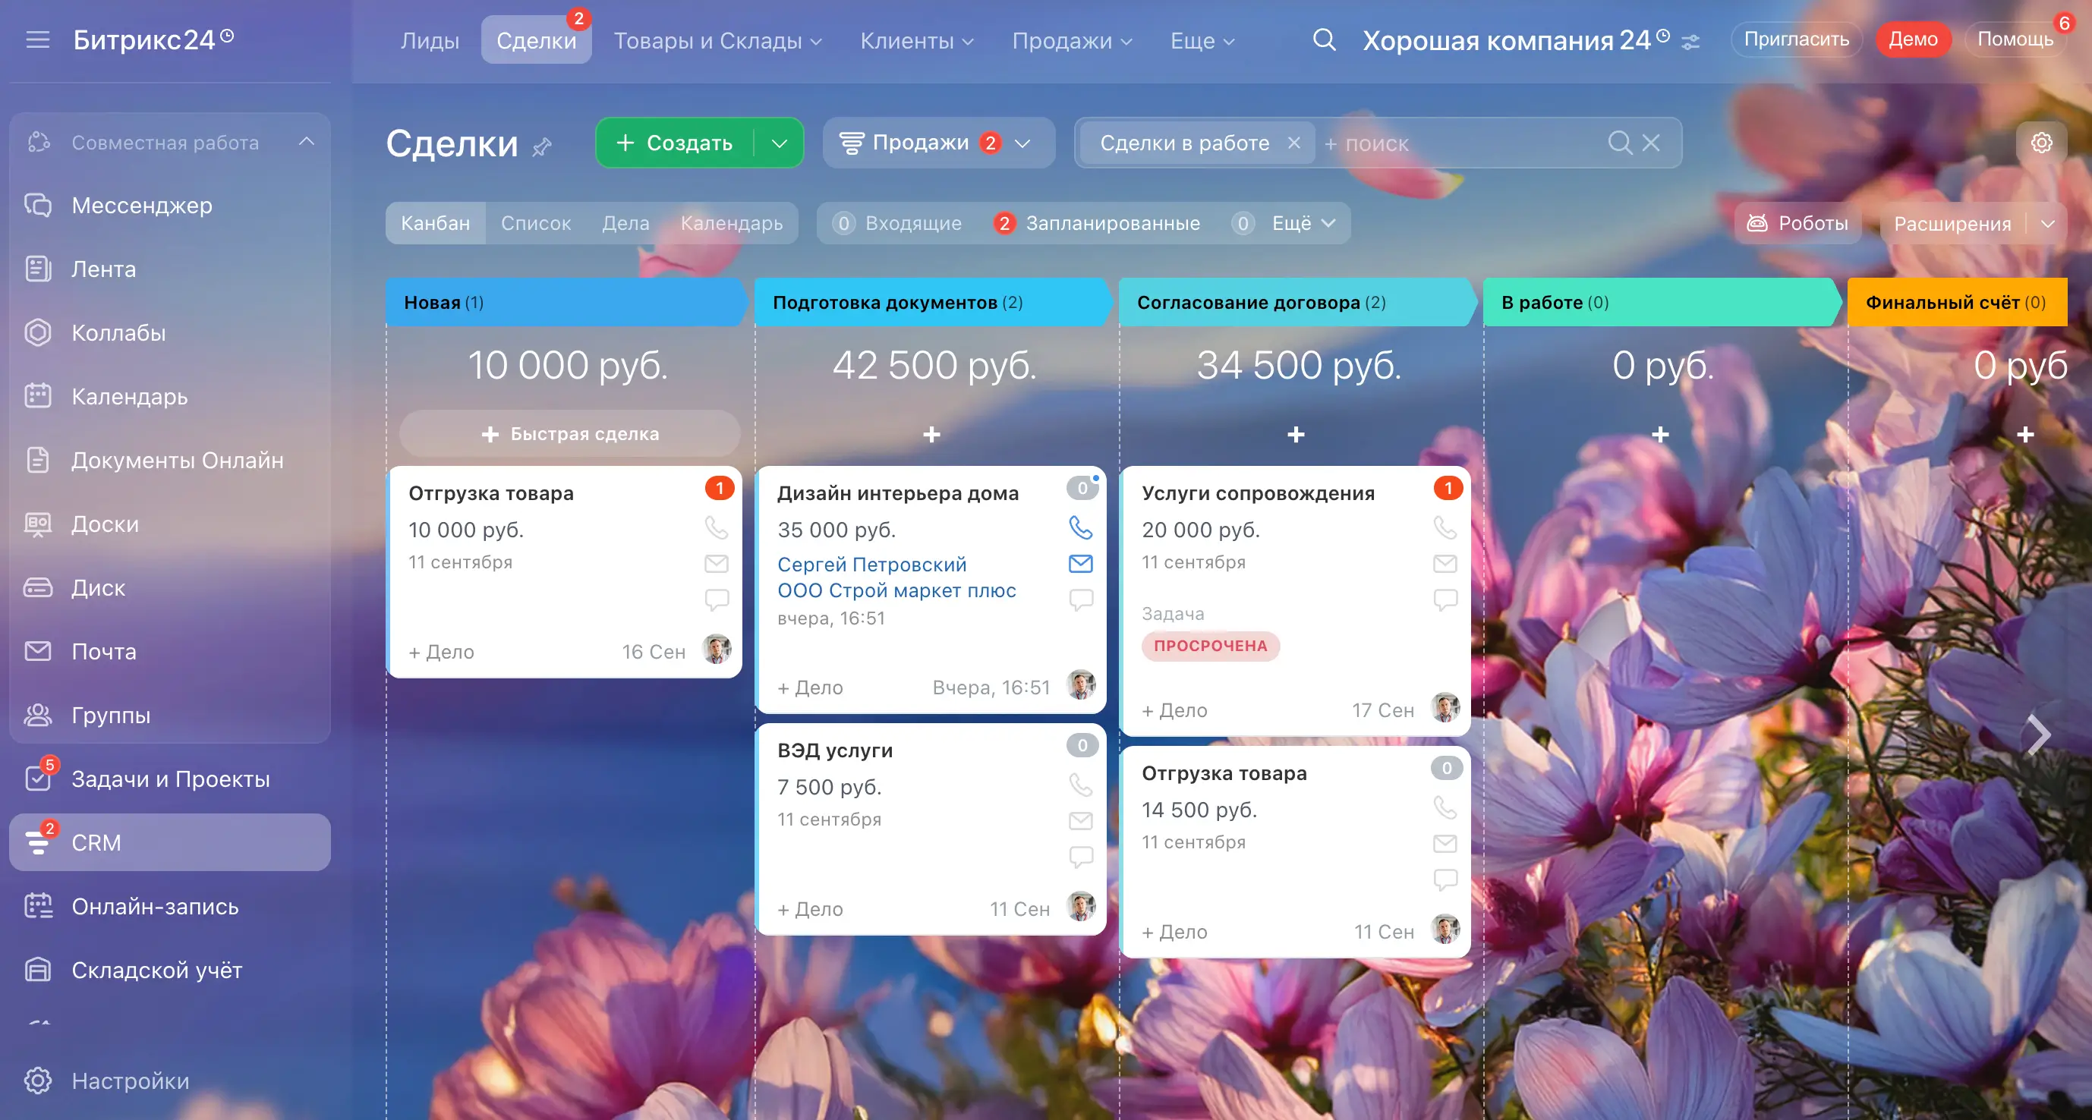Open the Лиды top menu item
Image resolution: width=2092 pixels, height=1120 pixels.
point(430,40)
